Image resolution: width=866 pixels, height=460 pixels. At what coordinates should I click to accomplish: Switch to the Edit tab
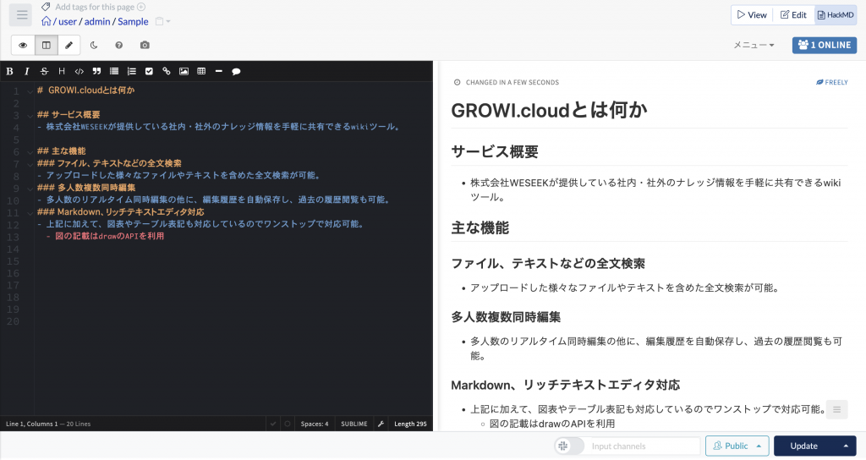coord(793,15)
